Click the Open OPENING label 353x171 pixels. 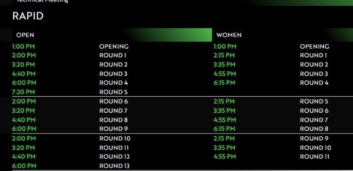(114, 47)
